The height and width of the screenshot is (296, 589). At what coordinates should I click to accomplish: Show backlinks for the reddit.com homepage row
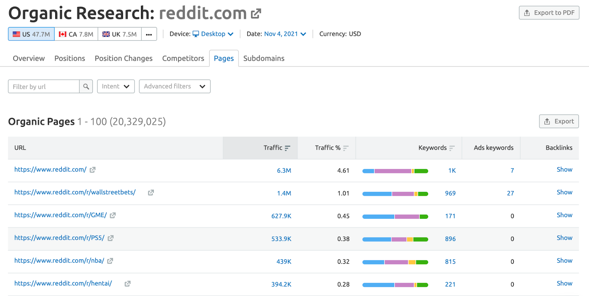(564, 170)
